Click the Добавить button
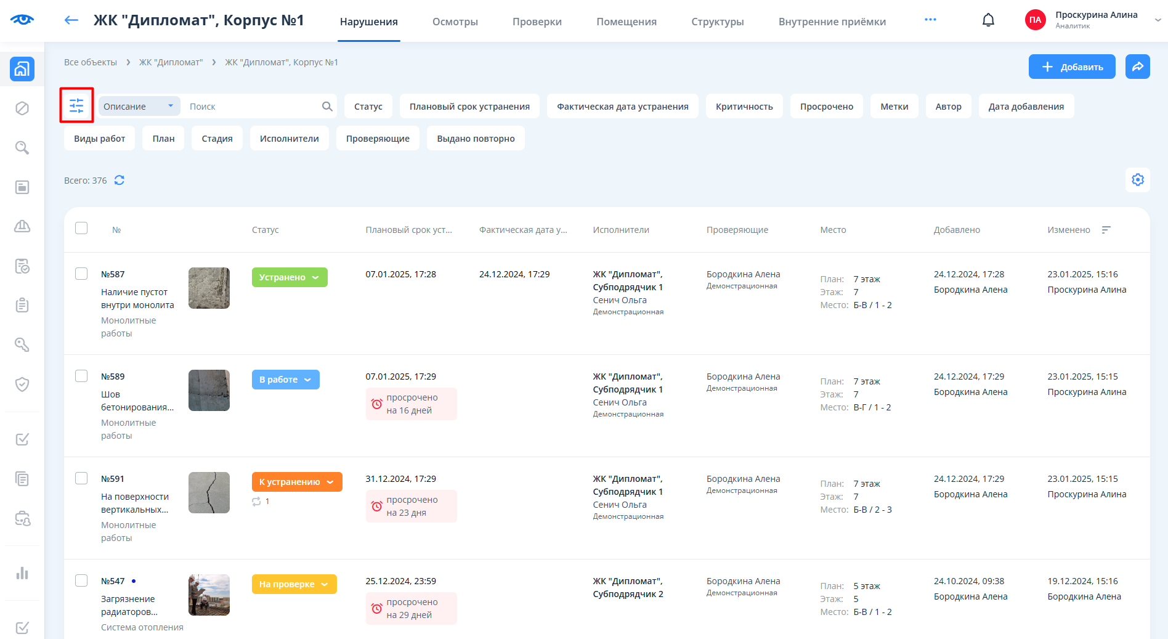The height and width of the screenshot is (639, 1168). click(x=1071, y=67)
